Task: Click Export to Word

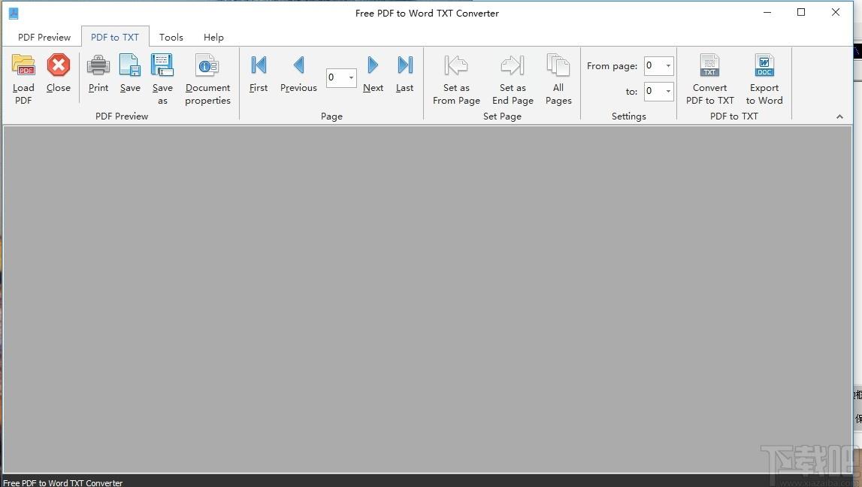Action: tap(764, 79)
